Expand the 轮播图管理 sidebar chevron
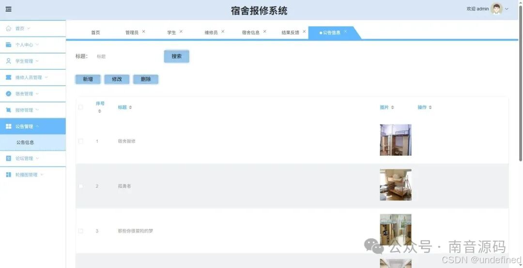523x268 pixels. pyautogui.click(x=42, y=175)
